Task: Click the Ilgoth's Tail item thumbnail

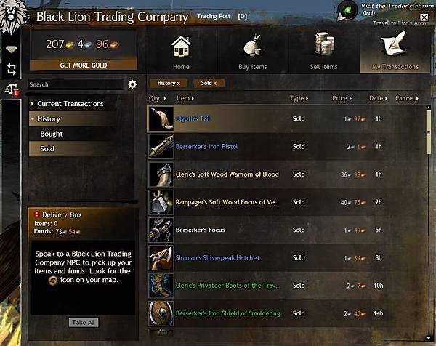Action: (161, 118)
